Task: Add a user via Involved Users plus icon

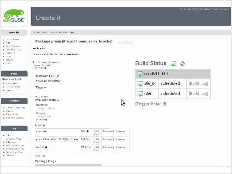Action: [58, 100]
